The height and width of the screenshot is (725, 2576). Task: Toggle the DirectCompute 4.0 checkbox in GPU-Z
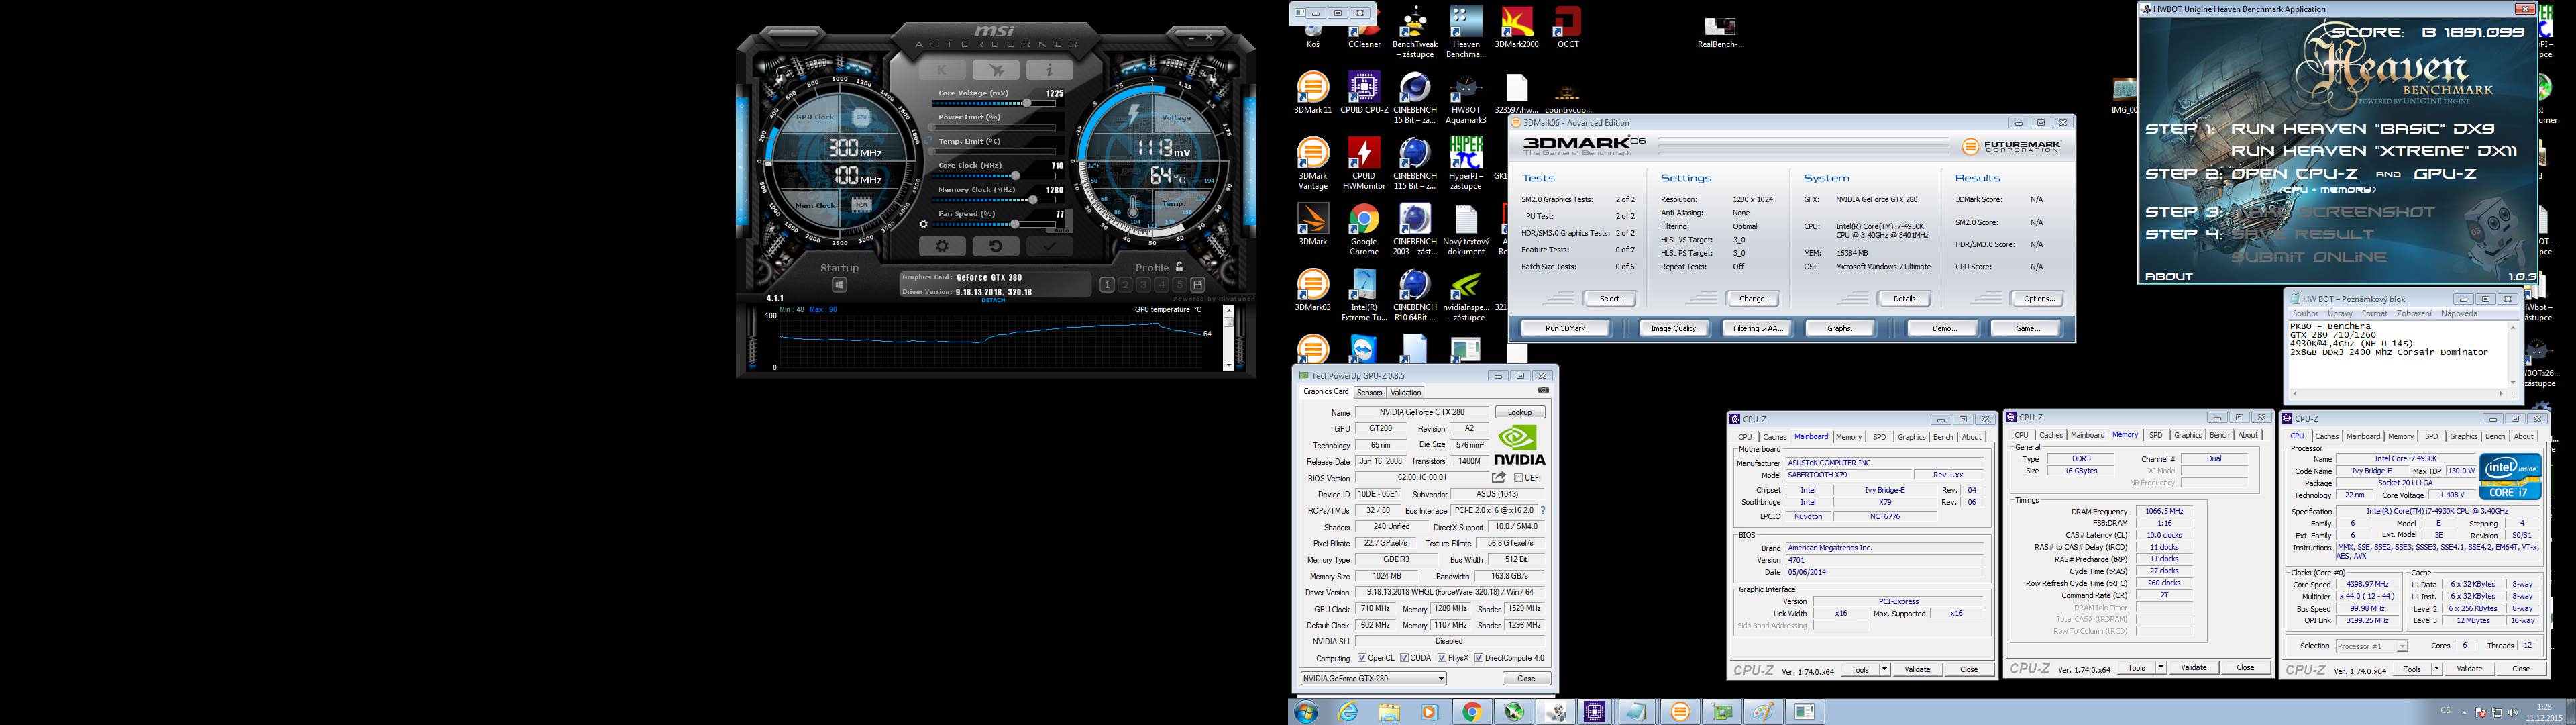(1479, 658)
